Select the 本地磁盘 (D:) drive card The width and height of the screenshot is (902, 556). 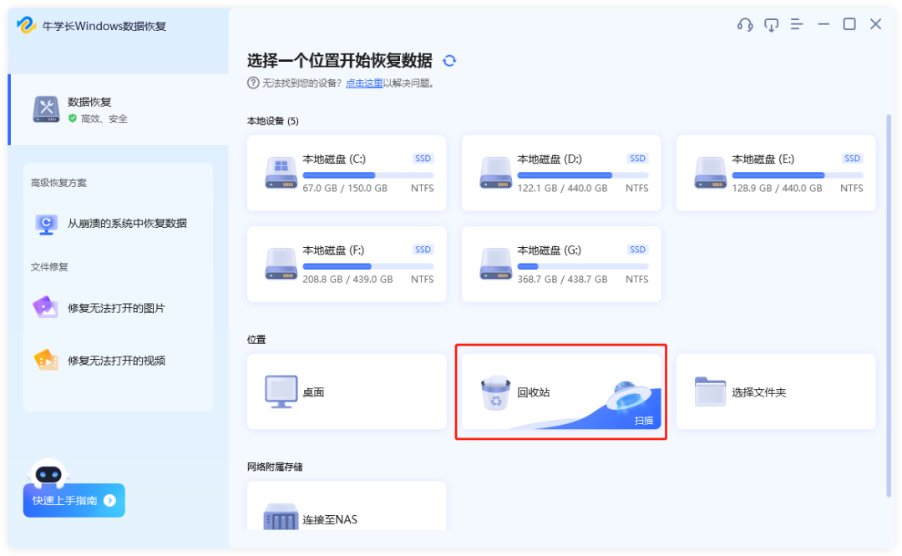click(560, 173)
